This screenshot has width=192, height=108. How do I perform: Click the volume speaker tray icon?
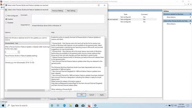175,105
